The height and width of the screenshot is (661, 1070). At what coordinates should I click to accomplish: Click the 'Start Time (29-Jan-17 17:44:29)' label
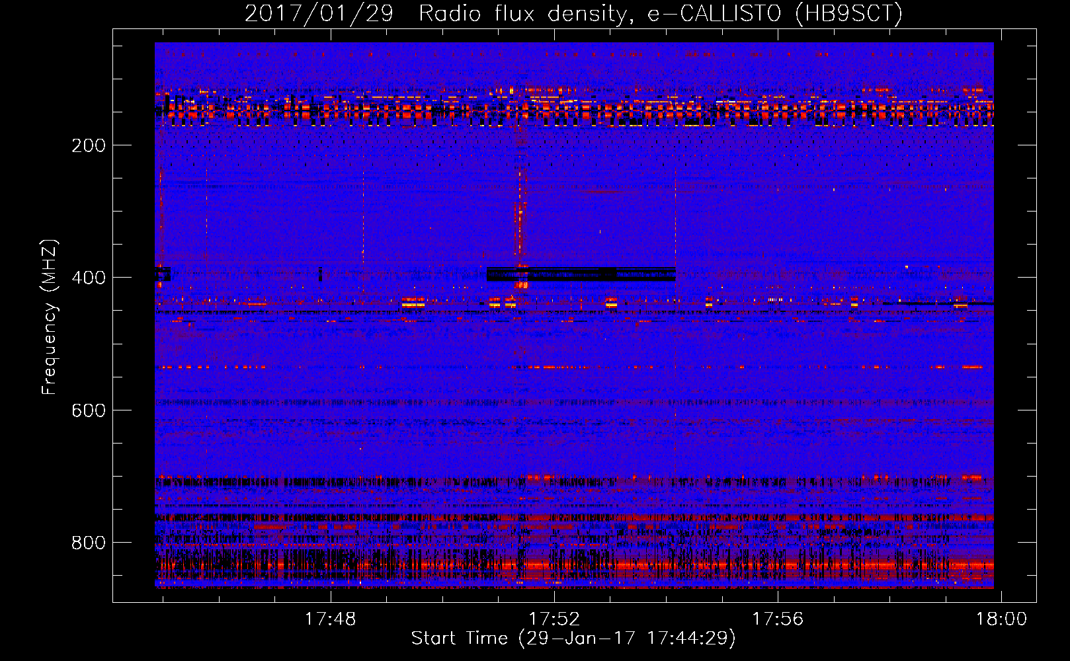point(573,639)
